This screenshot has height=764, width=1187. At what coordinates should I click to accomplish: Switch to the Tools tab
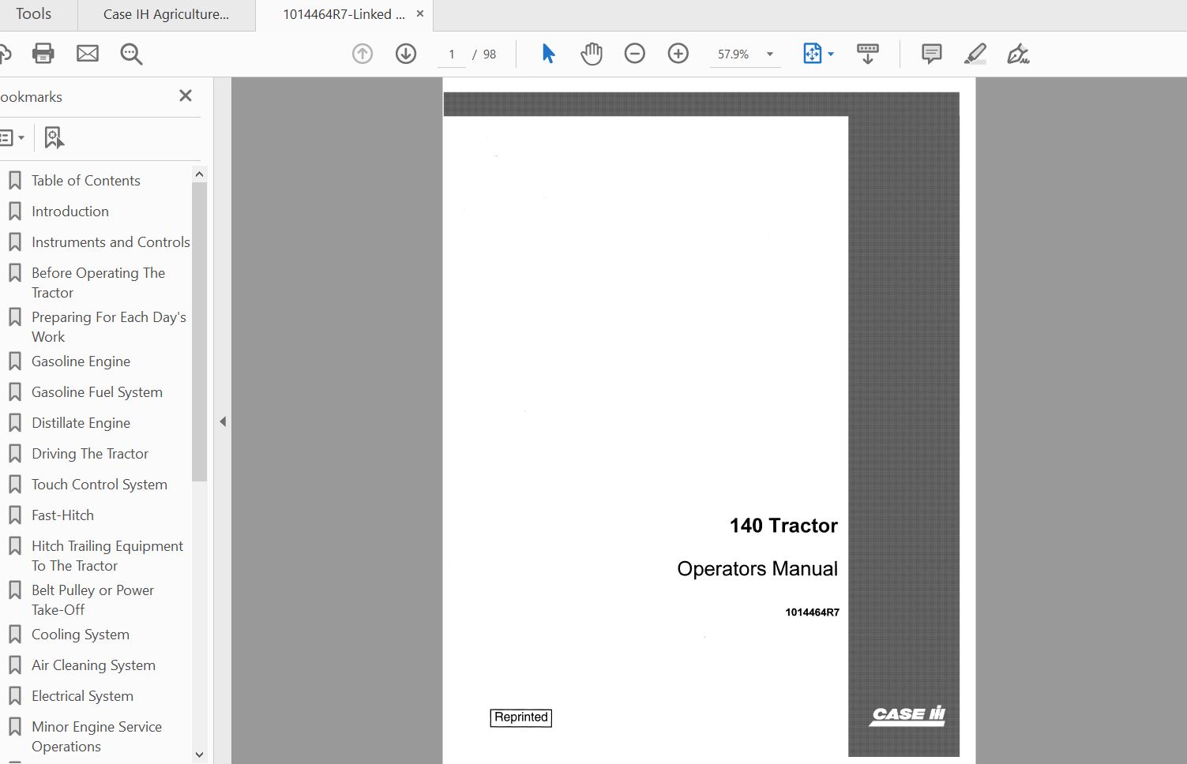[33, 14]
